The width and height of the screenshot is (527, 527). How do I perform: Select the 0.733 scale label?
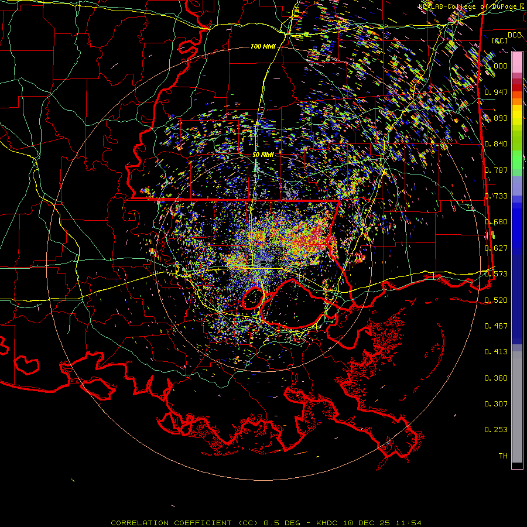pos(496,196)
